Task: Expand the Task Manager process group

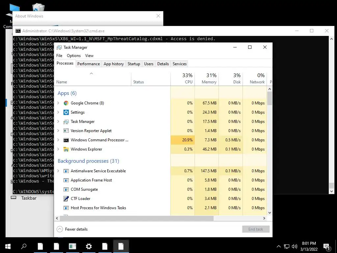Action: (x=58, y=122)
